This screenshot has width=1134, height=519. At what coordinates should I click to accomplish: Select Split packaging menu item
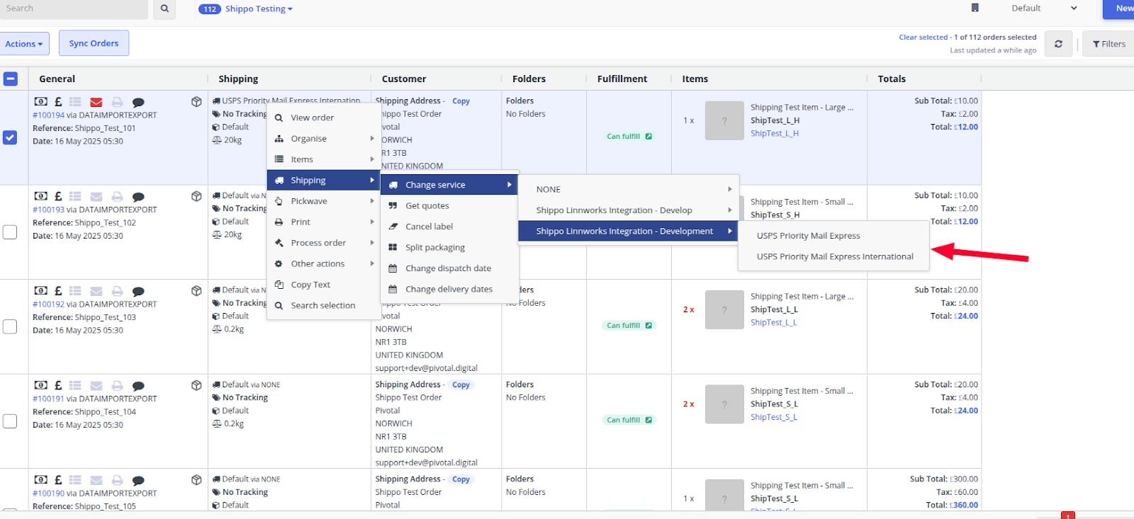[x=449, y=247]
